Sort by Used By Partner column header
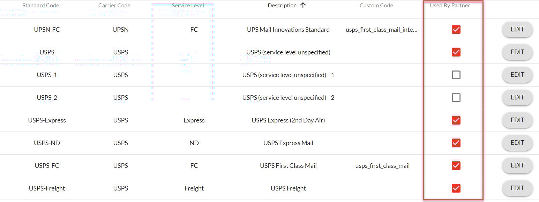The width and height of the screenshot is (539, 202). (x=450, y=6)
